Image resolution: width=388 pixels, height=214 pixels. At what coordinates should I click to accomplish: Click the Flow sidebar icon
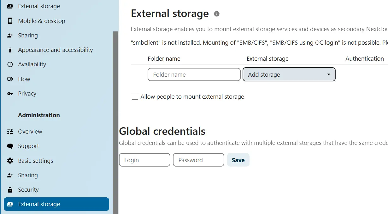coord(10,79)
